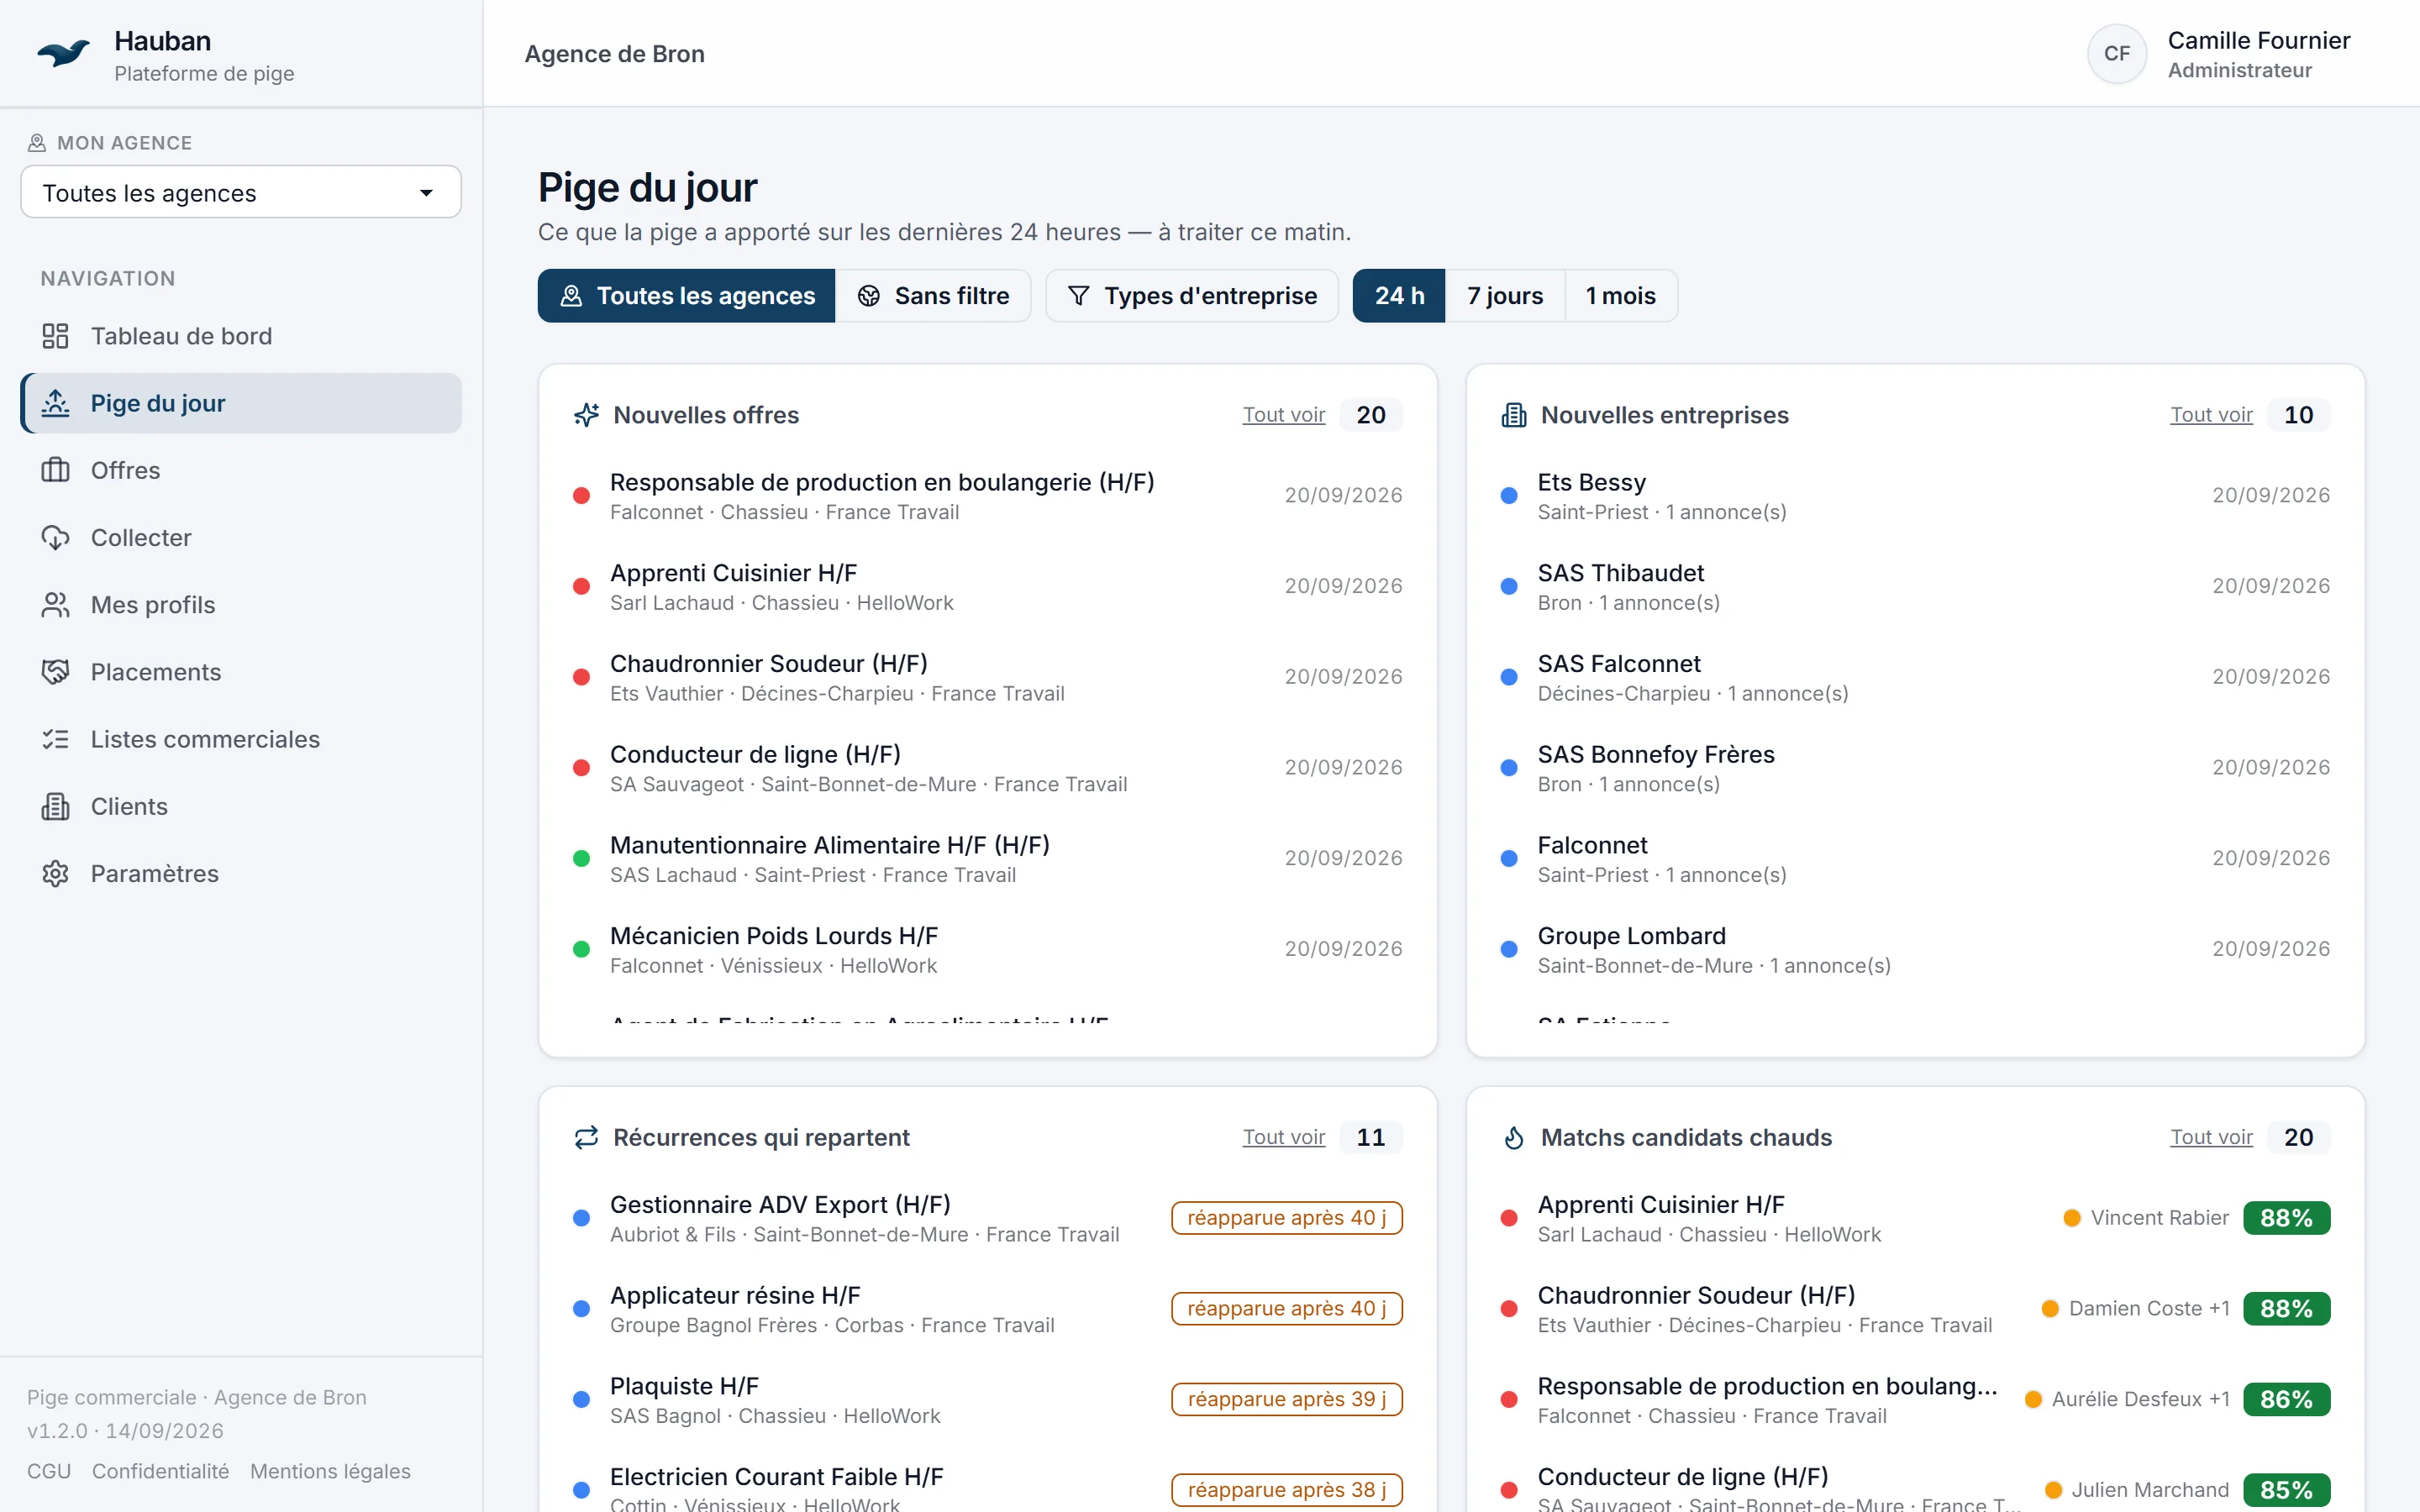This screenshot has height=1512, width=2420.
Task: Click the Offres briefcase icon
Action: tap(55, 470)
